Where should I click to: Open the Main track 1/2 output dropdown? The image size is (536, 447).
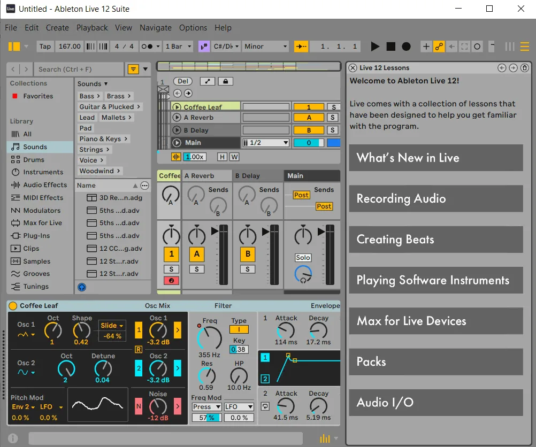266,143
